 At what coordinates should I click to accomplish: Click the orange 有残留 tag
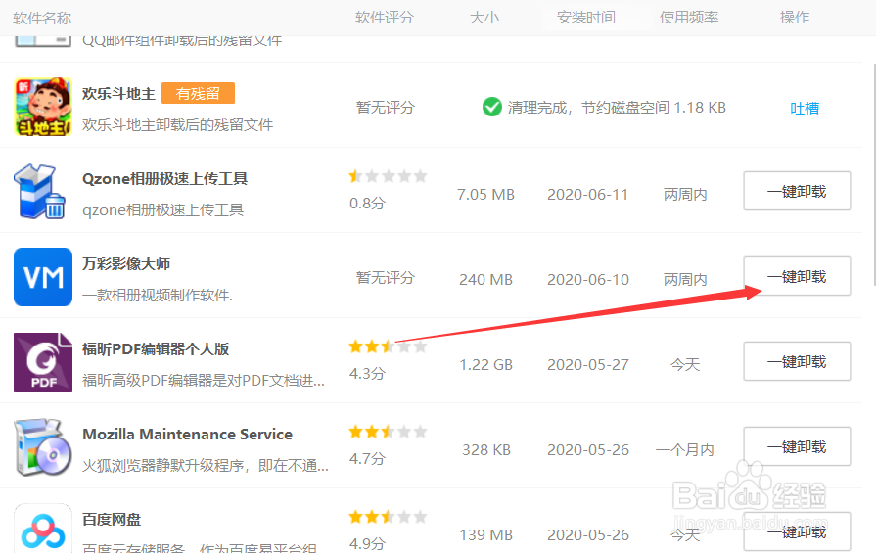click(199, 93)
